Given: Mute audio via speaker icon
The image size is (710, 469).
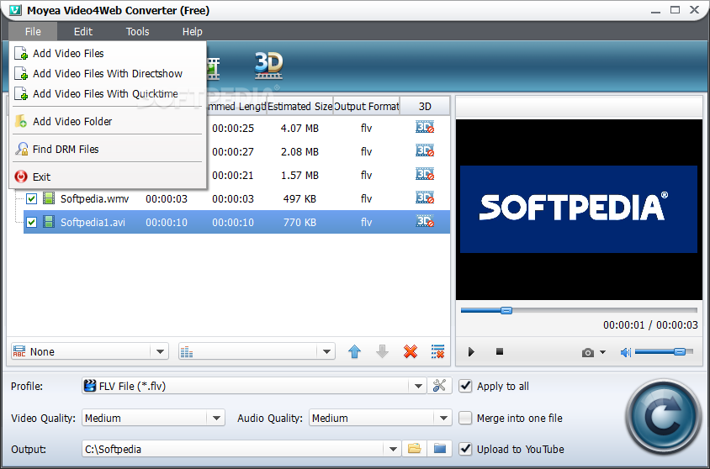Looking at the screenshot, I should pos(626,352).
